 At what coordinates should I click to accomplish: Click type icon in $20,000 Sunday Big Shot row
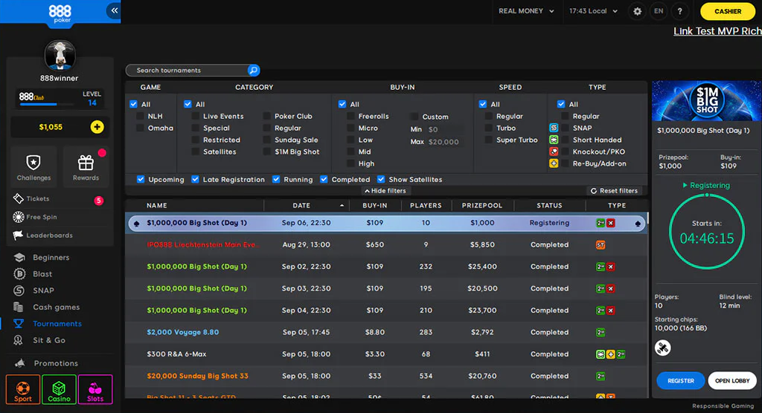(601, 376)
